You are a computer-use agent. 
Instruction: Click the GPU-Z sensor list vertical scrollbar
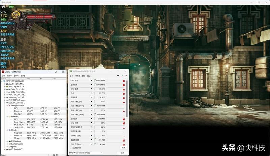127,101
